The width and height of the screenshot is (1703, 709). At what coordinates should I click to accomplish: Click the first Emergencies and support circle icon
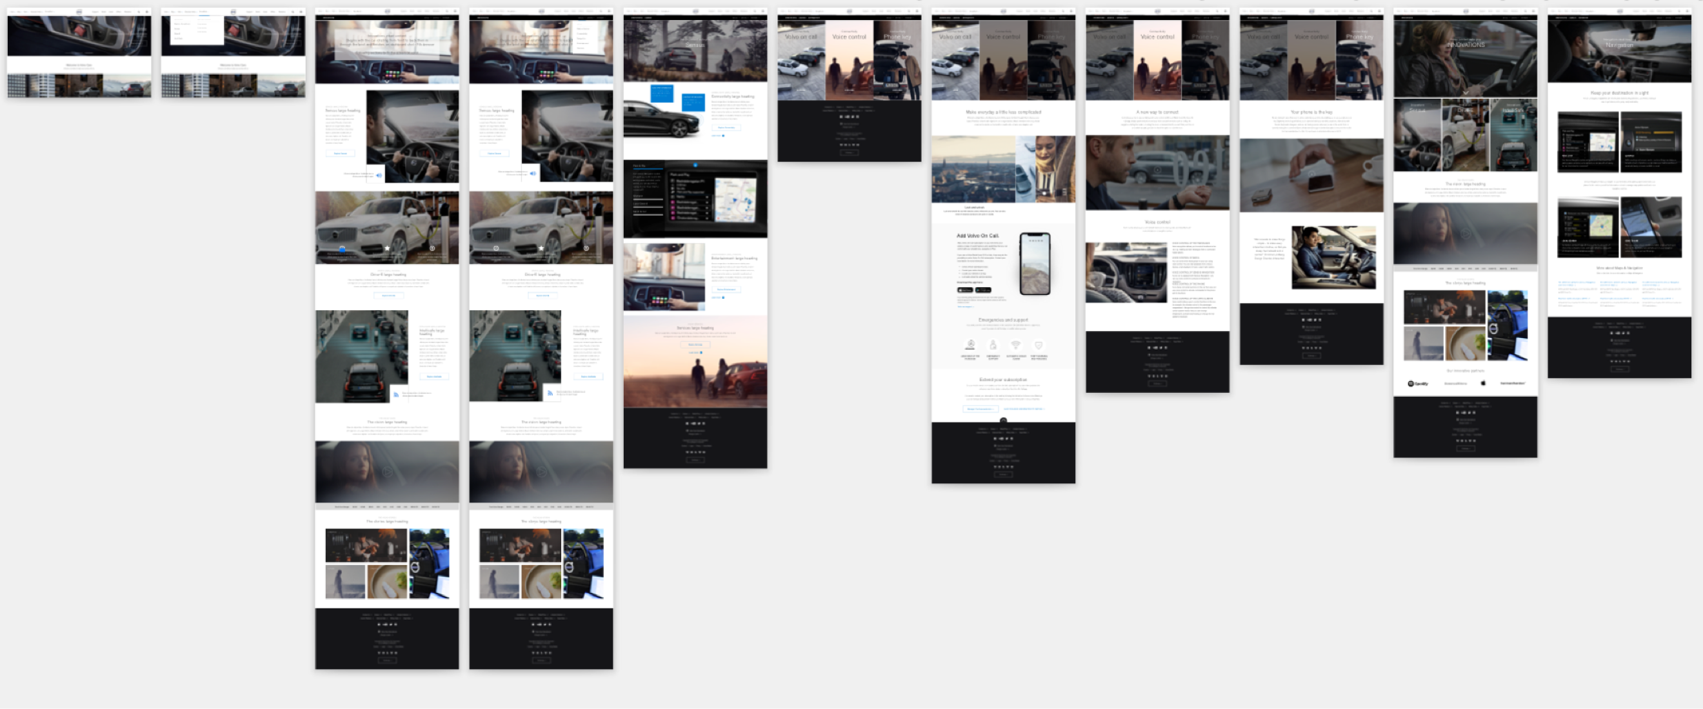(970, 345)
